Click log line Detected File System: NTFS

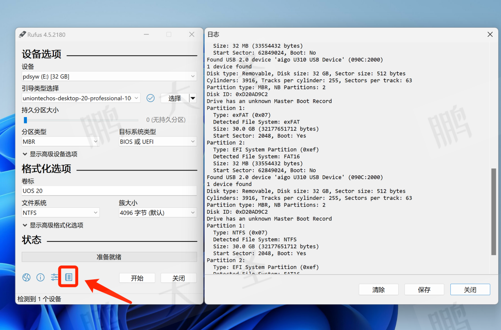pos(255,239)
